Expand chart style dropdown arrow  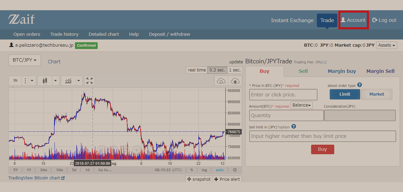(56, 81)
